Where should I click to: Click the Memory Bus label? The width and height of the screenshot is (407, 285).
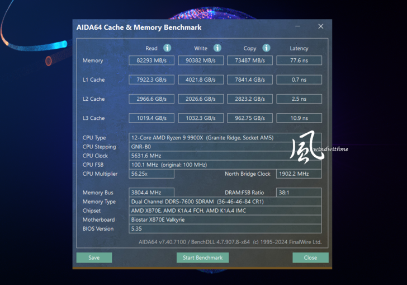pyautogui.click(x=98, y=193)
